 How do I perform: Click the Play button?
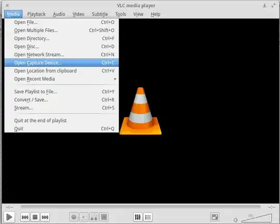click(x=9, y=217)
